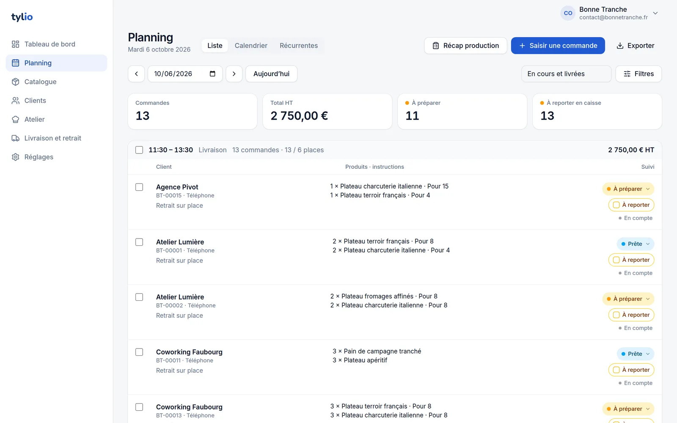Export the planning with Exporter
677x423 pixels.
tap(635, 46)
